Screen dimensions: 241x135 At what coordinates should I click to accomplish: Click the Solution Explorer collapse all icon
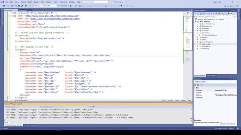click(x=216, y=13)
